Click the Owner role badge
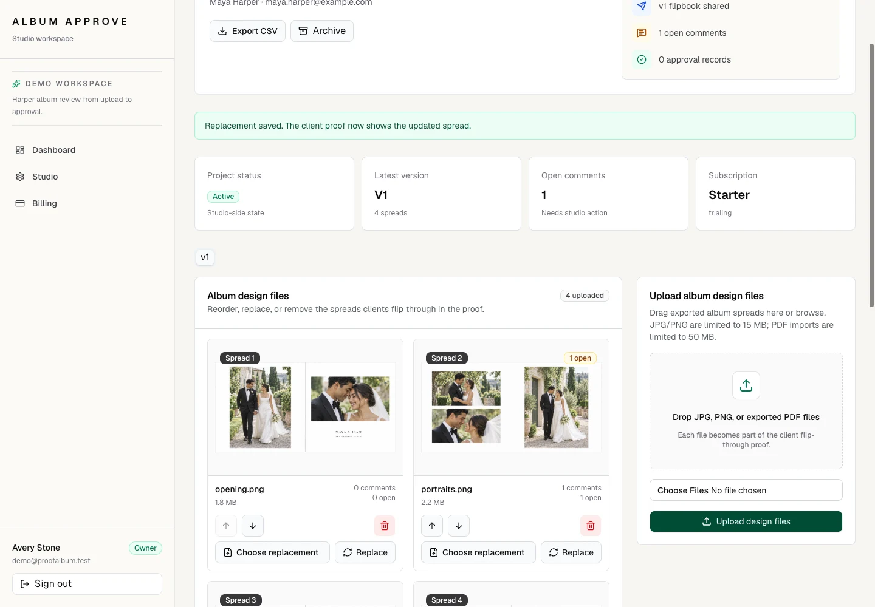Viewport: 875px width, 607px height. [145, 548]
